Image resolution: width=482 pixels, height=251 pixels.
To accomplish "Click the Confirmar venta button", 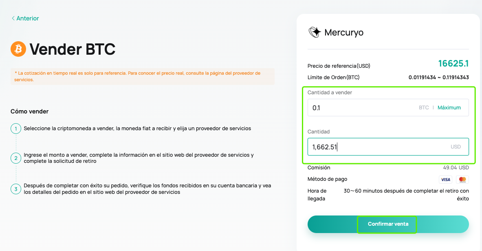I will tap(388, 224).
